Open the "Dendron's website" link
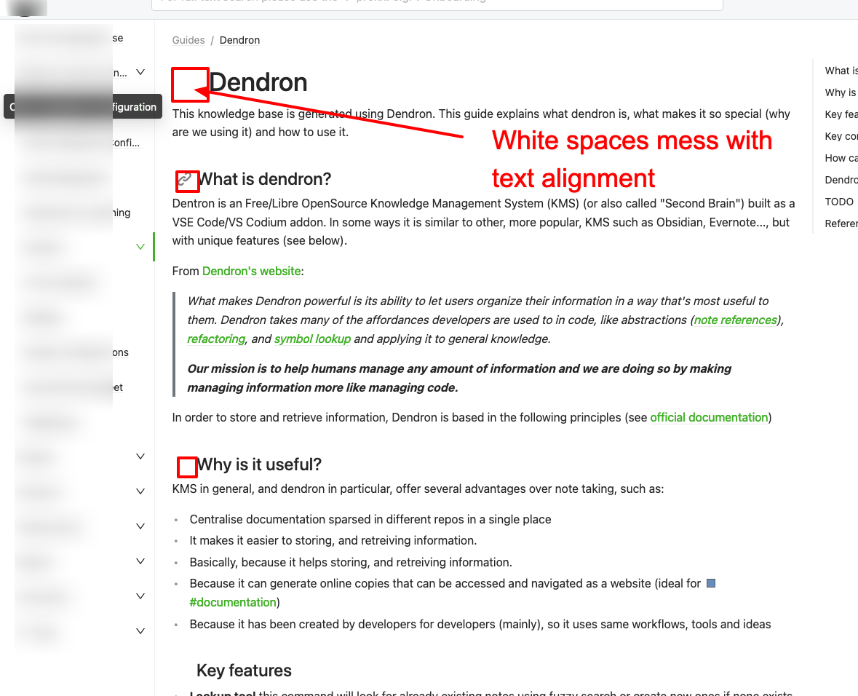 click(251, 271)
